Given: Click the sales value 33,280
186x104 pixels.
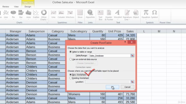Looking at the screenshot, I should (x=130, y=98).
